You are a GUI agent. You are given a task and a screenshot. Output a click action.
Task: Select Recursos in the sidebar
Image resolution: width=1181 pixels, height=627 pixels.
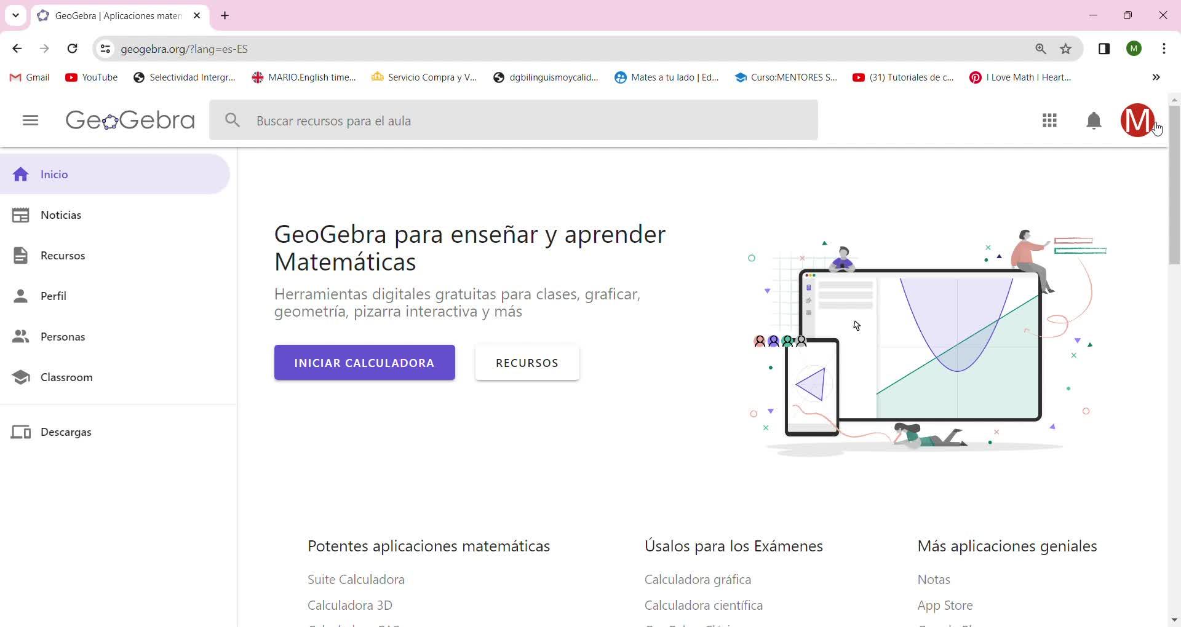[115, 256]
